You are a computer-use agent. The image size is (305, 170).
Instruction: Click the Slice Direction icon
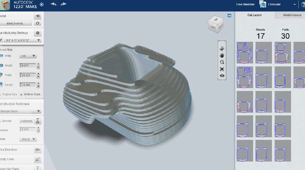point(38,149)
